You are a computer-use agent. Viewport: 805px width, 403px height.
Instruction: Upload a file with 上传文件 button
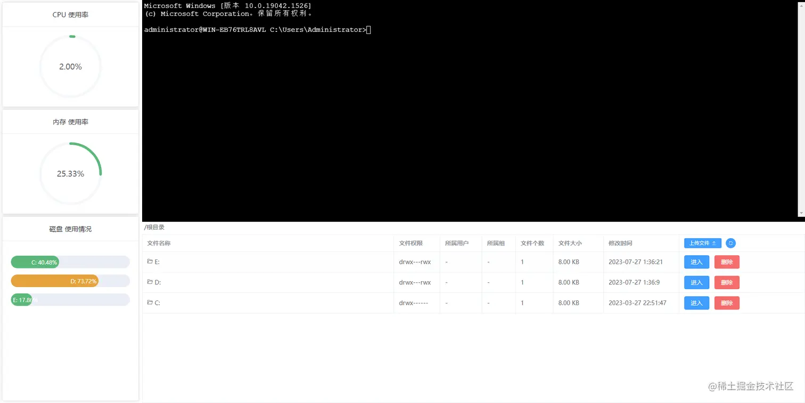703,243
